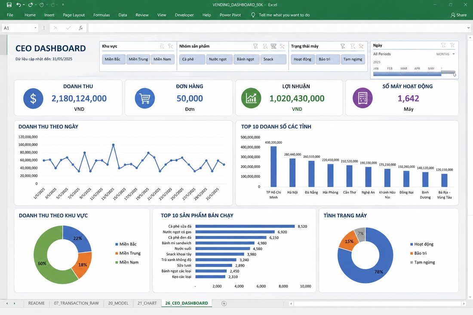Click the Share button label
The image size is (473, 315).
point(461,15)
